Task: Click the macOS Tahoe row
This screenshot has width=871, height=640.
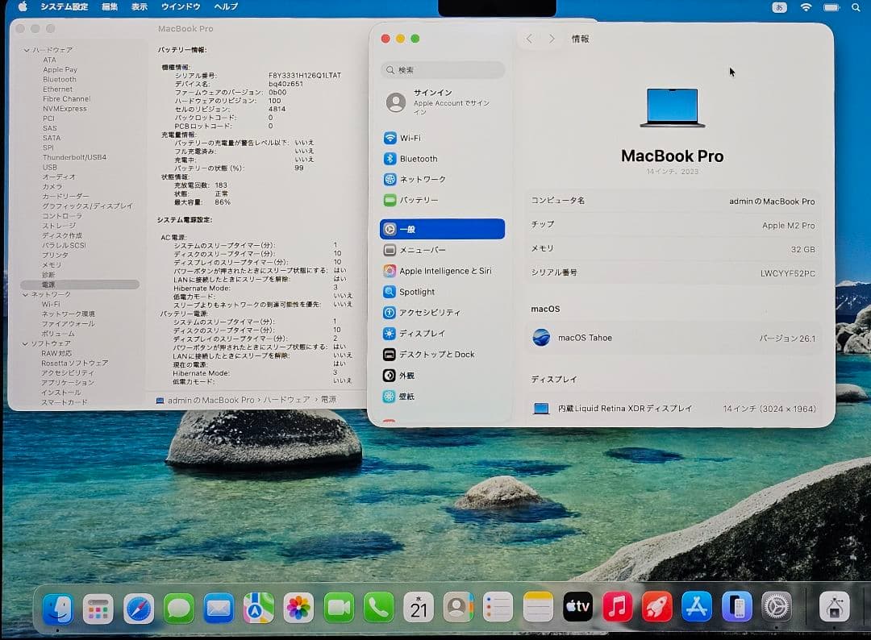Action: click(x=673, y=338)
